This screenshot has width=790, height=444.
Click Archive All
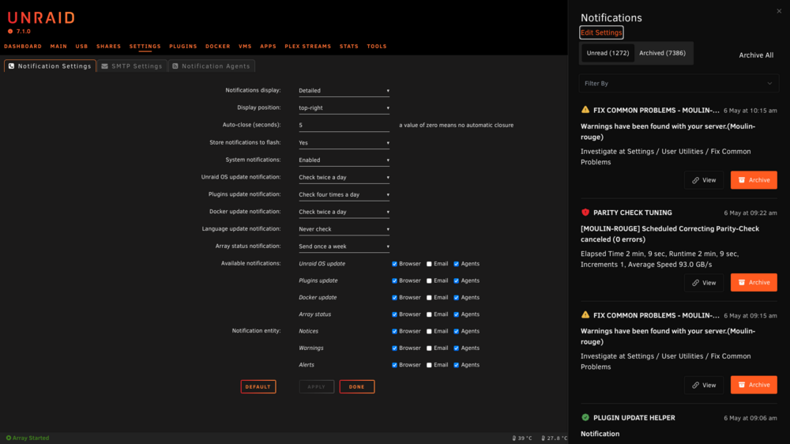point(756,55)
